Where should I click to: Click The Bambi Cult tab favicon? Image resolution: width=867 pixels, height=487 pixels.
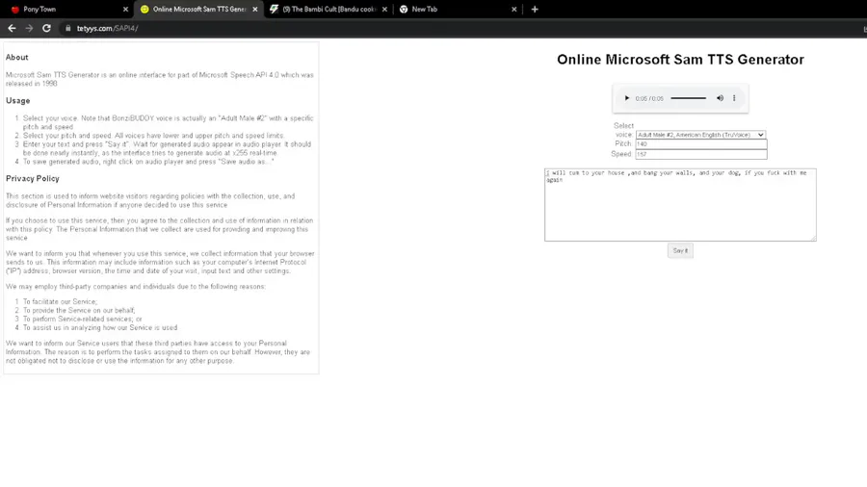tap(274, 10)
